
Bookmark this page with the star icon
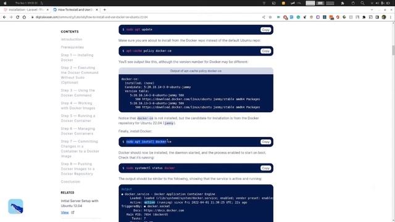point(270,17)
